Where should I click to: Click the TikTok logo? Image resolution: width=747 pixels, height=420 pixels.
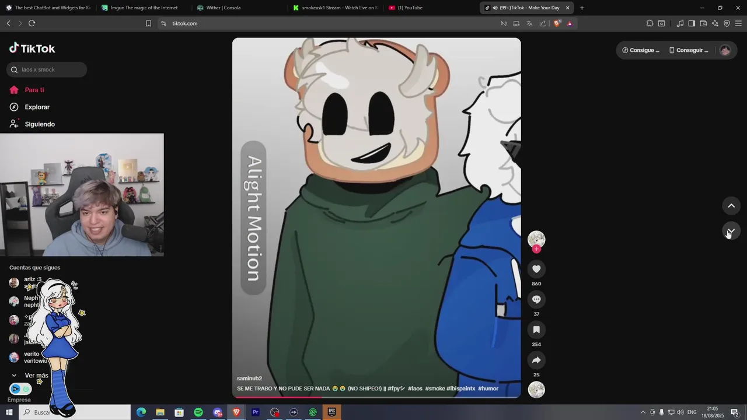click(32, 48)
